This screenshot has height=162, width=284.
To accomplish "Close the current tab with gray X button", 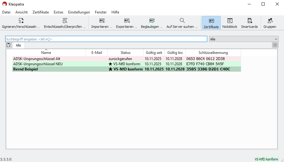I will (x=275, y=45).
